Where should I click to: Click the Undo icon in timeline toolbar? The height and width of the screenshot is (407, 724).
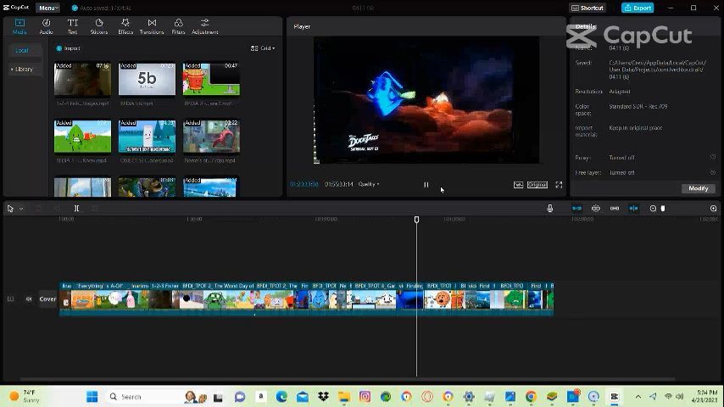pyautogui.click(x=39, y=209)
